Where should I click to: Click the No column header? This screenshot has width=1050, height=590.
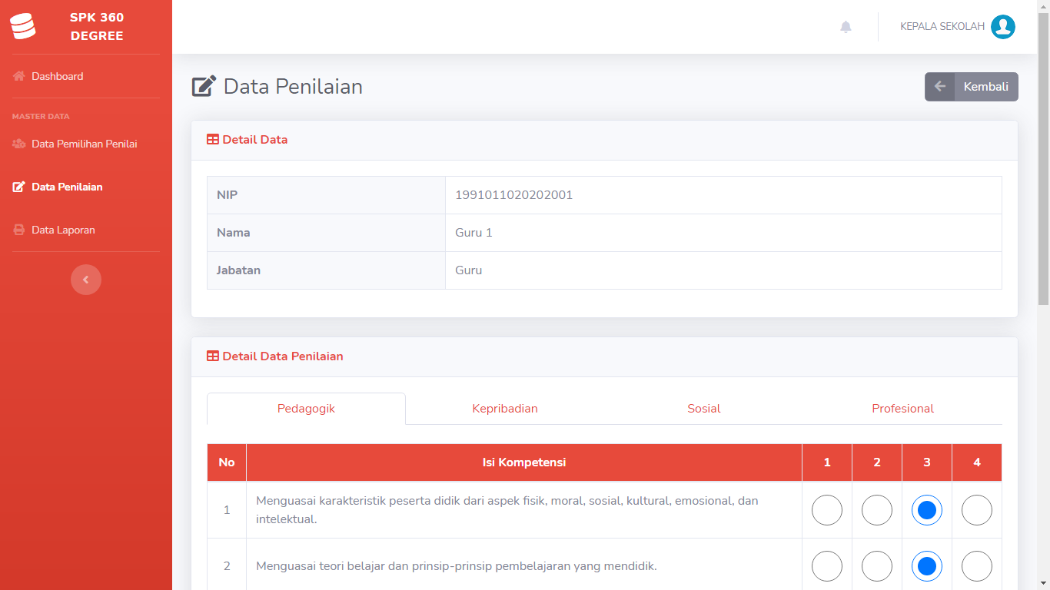pos(227,462)
